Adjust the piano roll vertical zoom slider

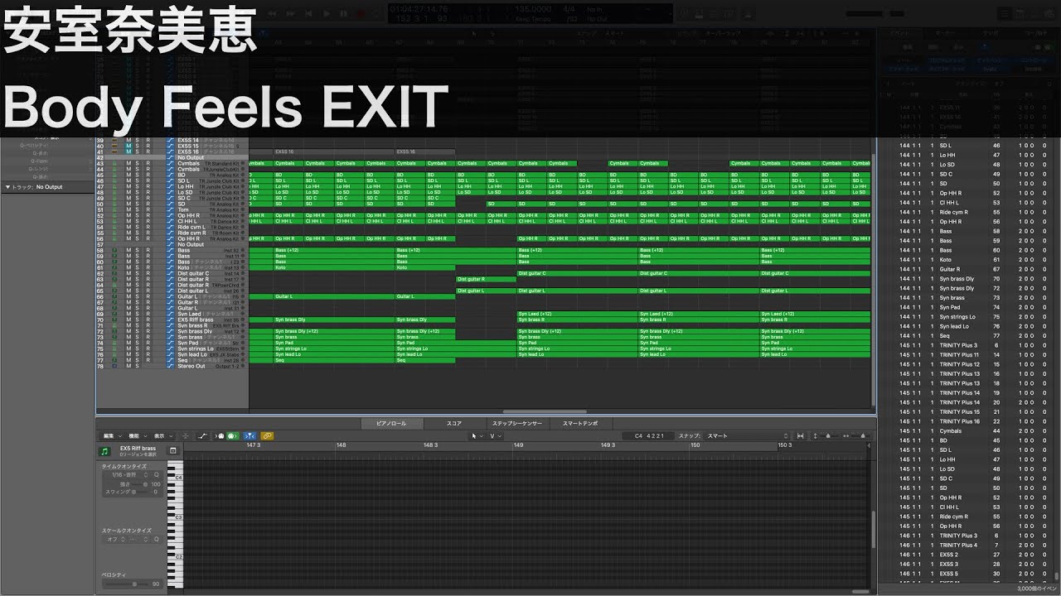tap(828, 435)
